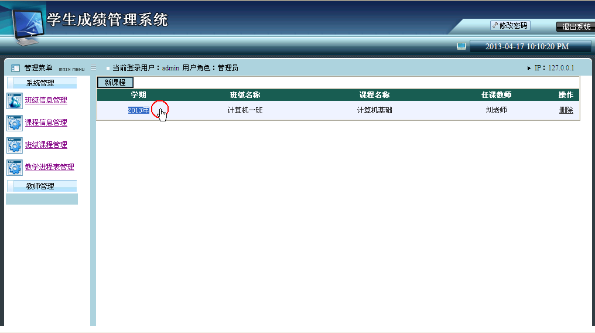Click the 学期 column header
Image resolution: width=595 pixels, height=333 pixels.
point(139,95)
